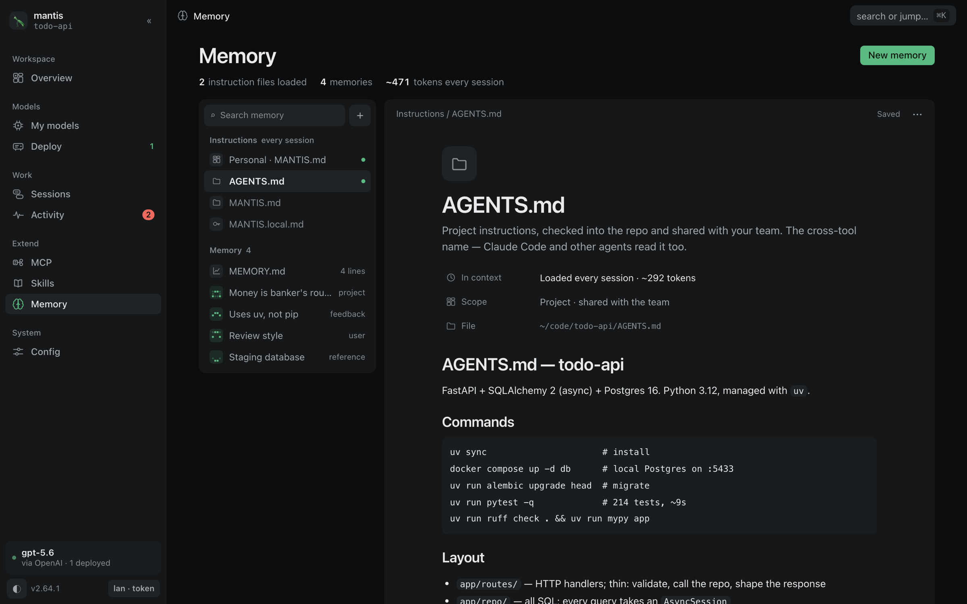This screenshot has height=604, width=967.
Task: Open Sessions icon in sidebar
Action: click(18, 194)
